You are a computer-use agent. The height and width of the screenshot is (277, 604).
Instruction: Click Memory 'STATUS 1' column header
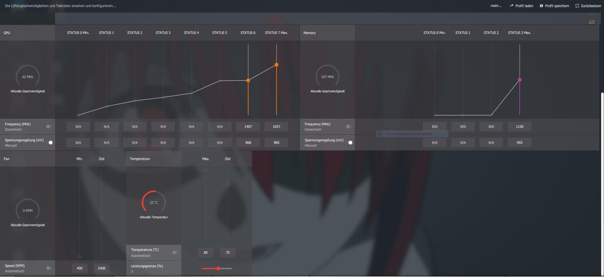pyautogui.click(x=463, y=33)
